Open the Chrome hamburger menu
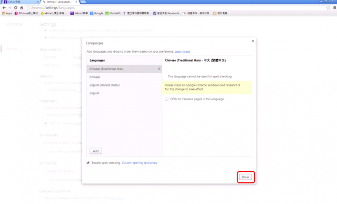Image resolution: width=337 pixels, height=204 pixels. point(334,8)
